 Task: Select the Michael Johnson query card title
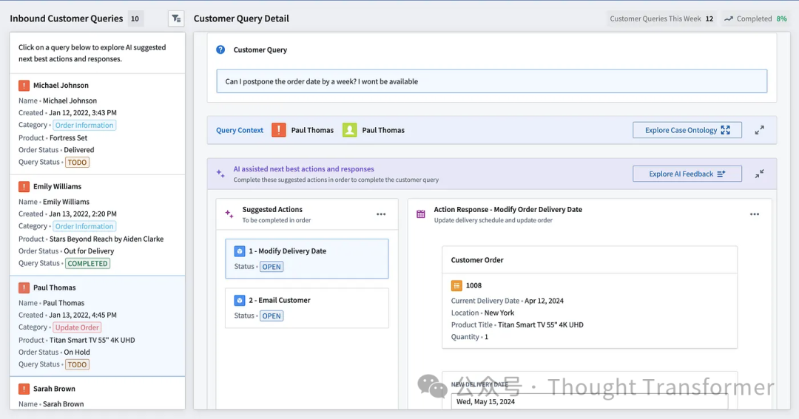61,86
